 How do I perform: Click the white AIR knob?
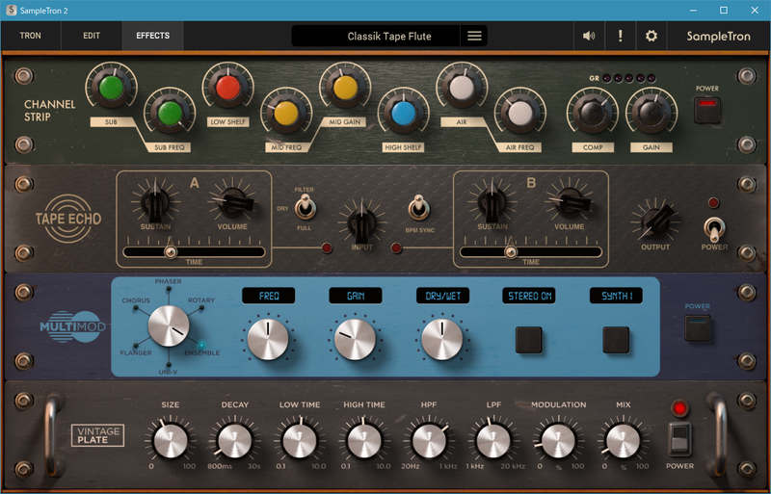tap(462, 89)
